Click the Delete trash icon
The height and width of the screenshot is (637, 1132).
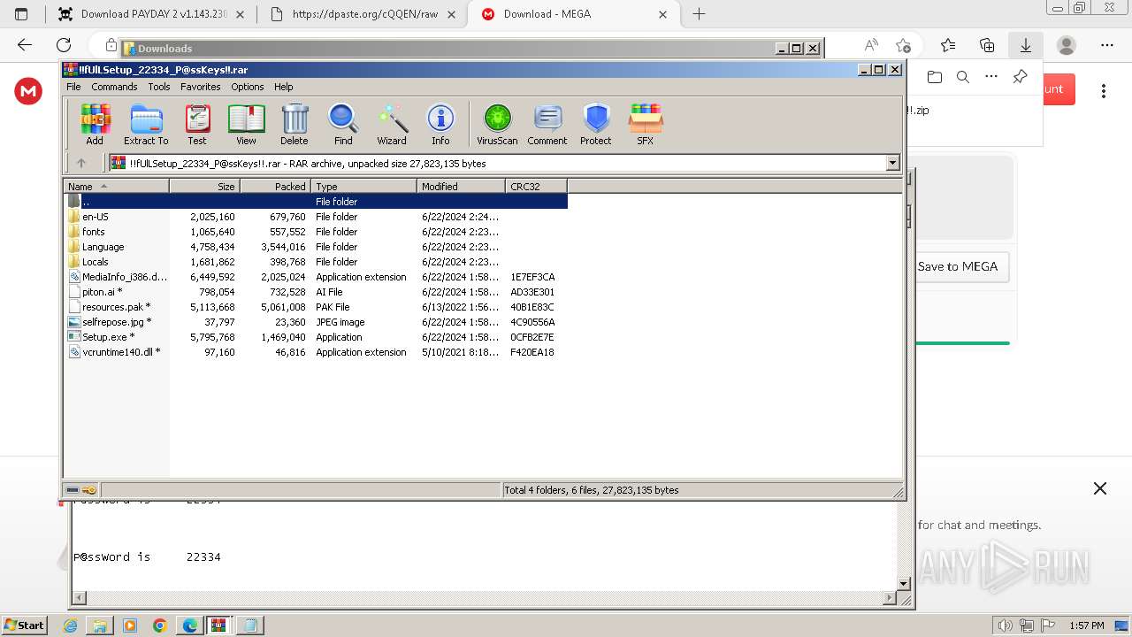294,124
